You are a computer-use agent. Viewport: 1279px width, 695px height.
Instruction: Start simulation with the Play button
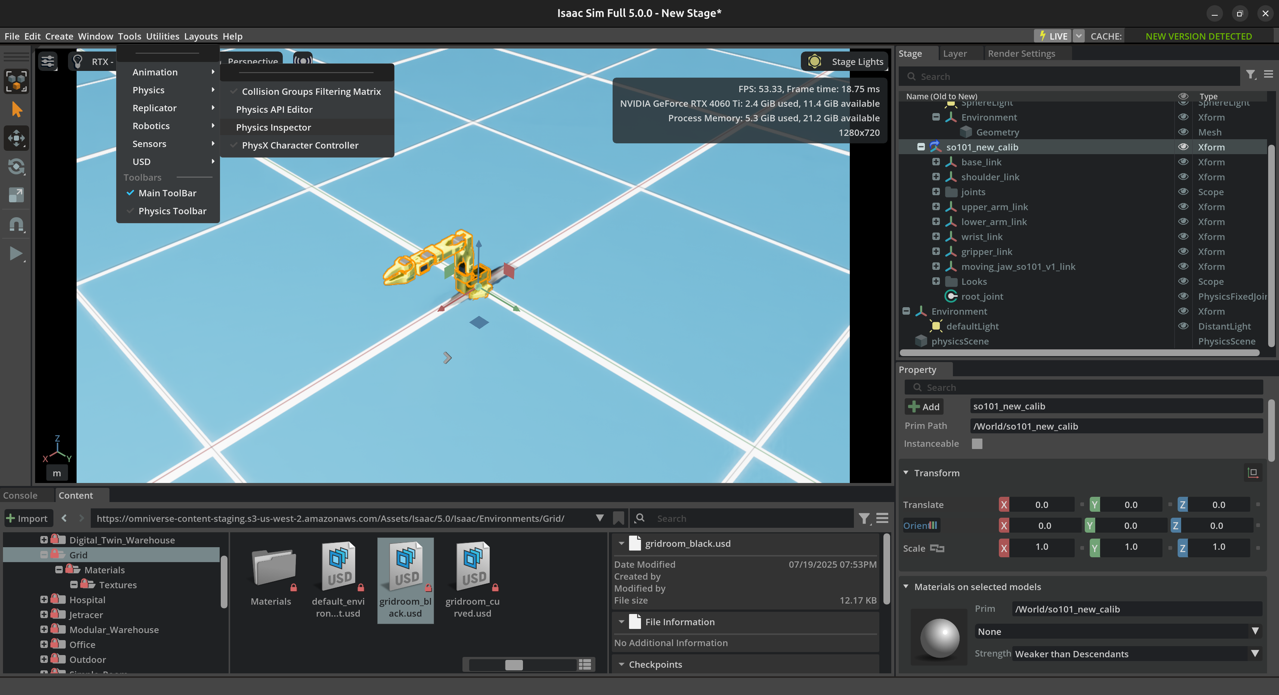point(16,253)
